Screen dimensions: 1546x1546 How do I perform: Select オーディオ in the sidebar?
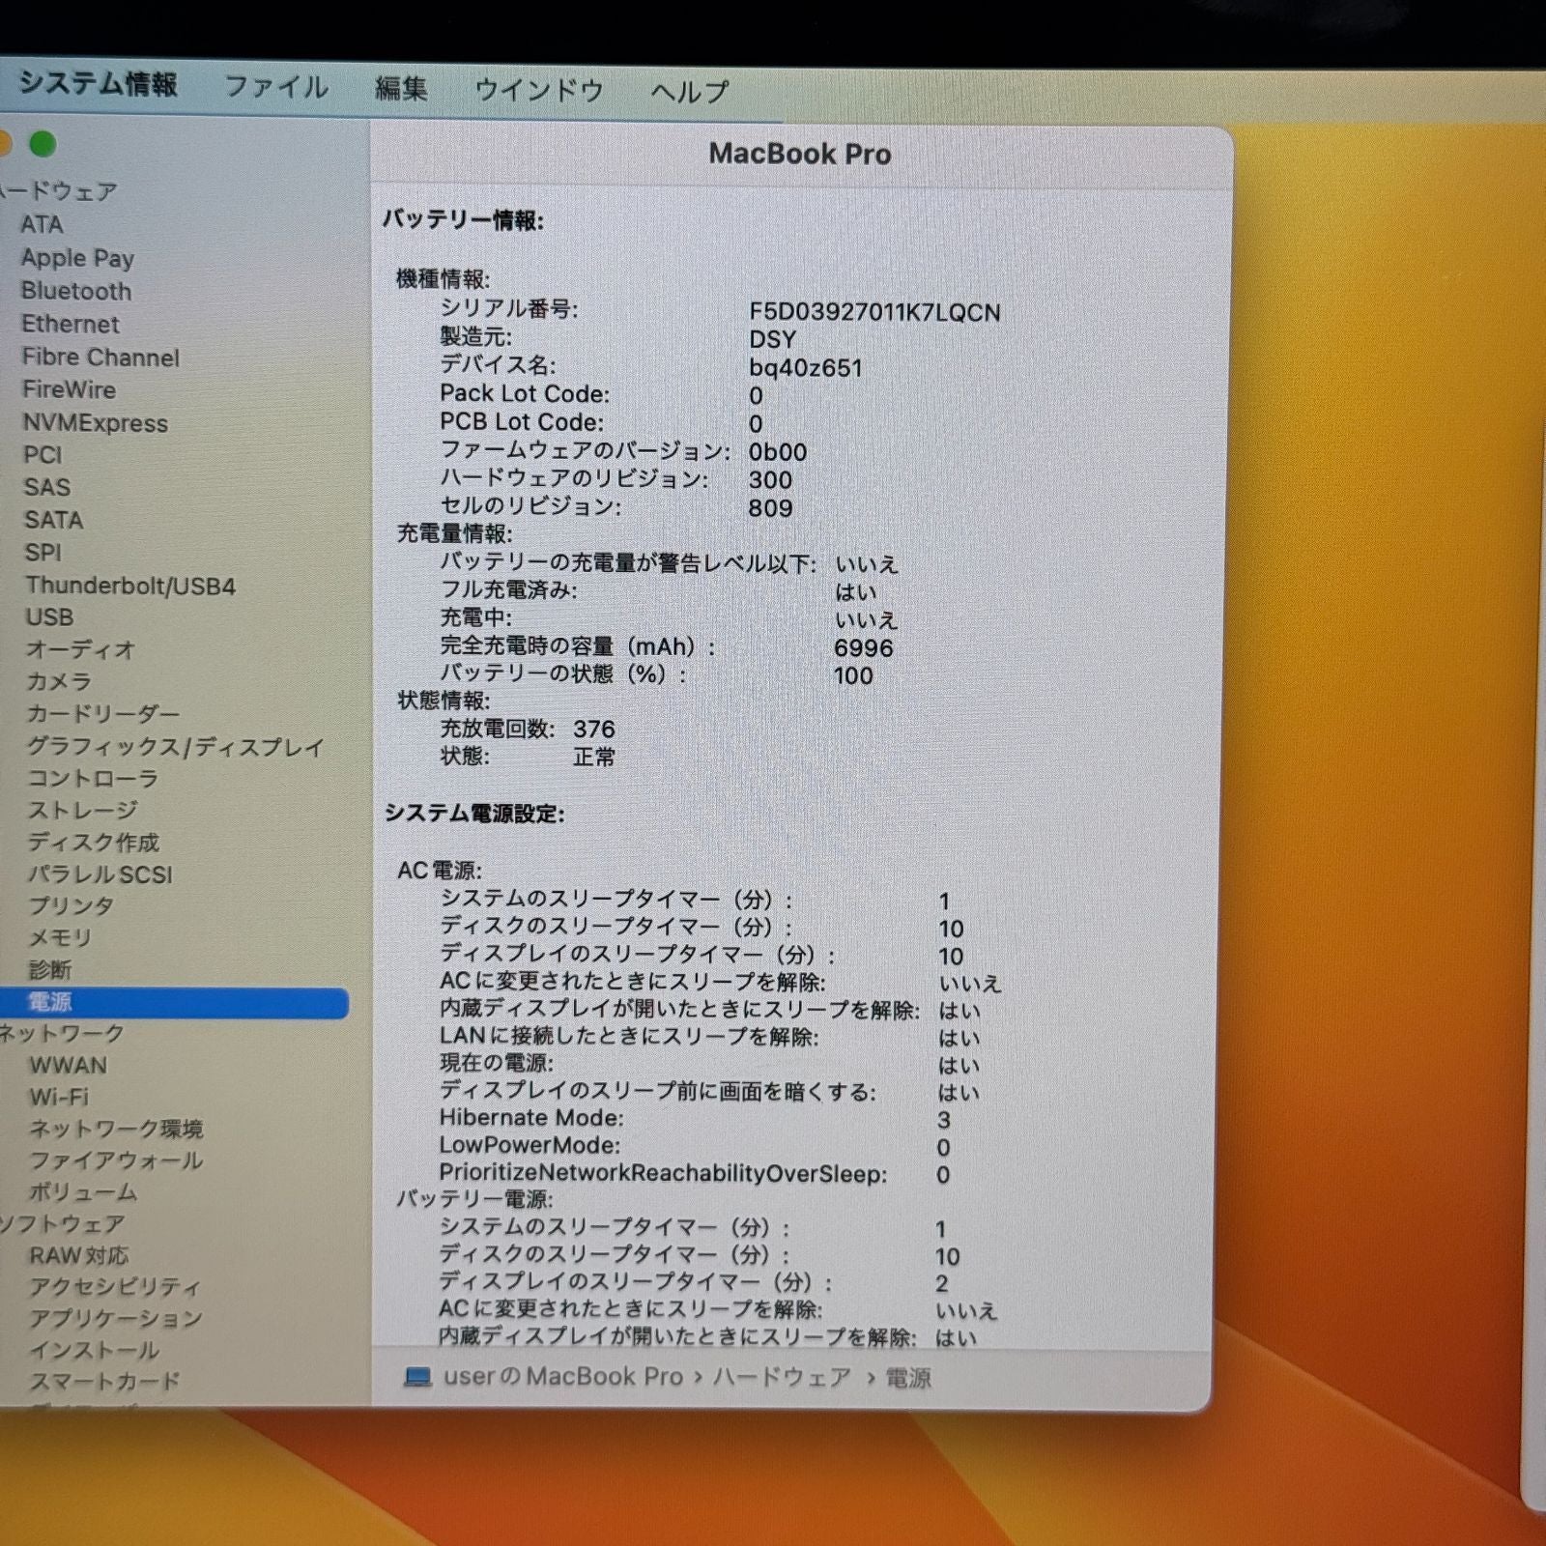pos(81,649)
